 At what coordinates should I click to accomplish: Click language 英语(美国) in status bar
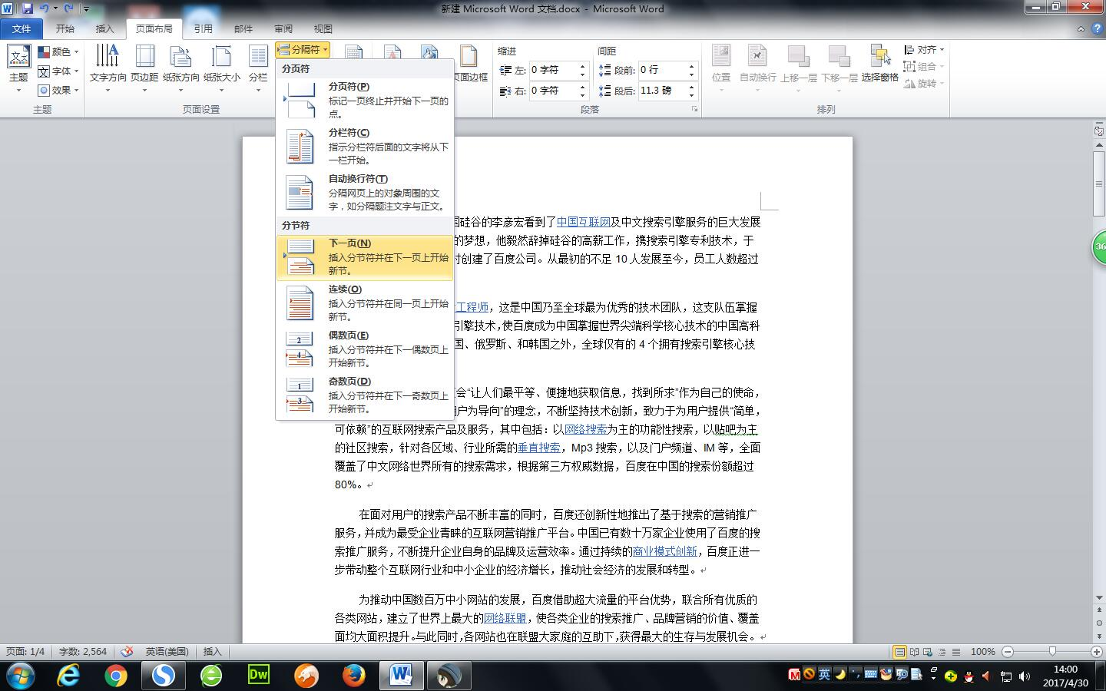click(167, 651)
